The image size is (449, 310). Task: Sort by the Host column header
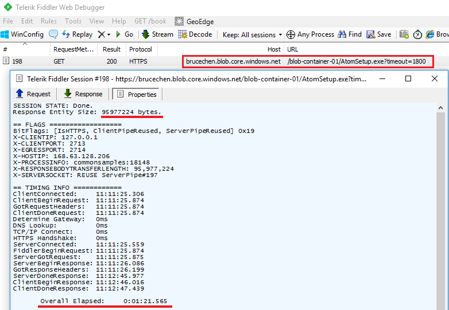point(220,49)
